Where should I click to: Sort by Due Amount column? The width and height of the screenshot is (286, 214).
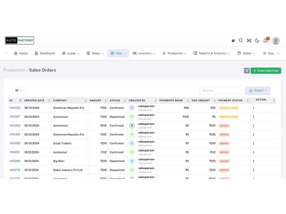[x=204, y=100]
